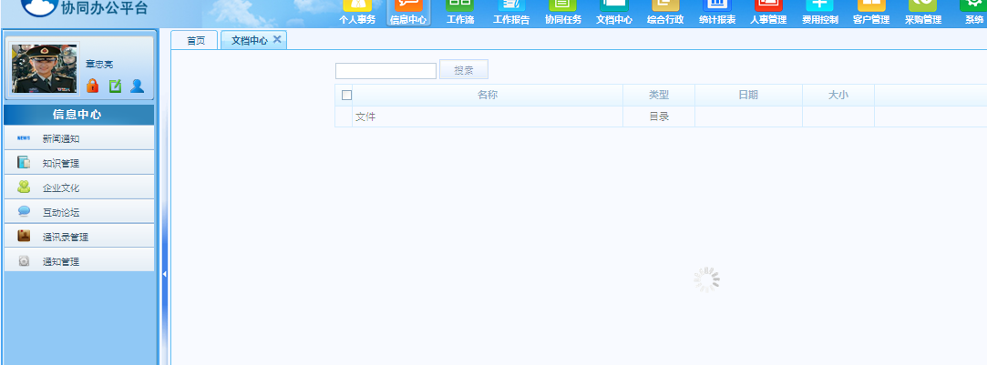The height and width of the screenshot is (365, 987).
Task: Click the red lock icon under the user name
Action: coord(93,86)
